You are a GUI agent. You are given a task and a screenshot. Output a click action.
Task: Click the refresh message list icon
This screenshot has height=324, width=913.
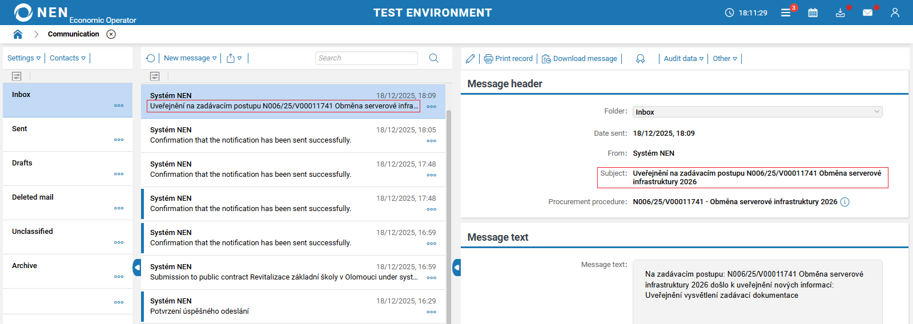tap(151, 58)
